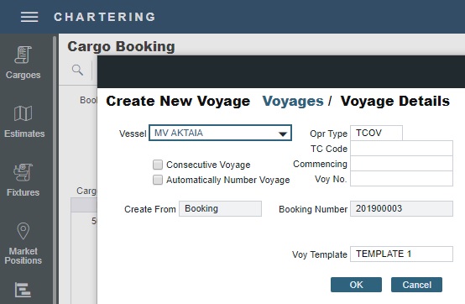Open the schedule chart icon at sidebar bottom

coord(23,290)
